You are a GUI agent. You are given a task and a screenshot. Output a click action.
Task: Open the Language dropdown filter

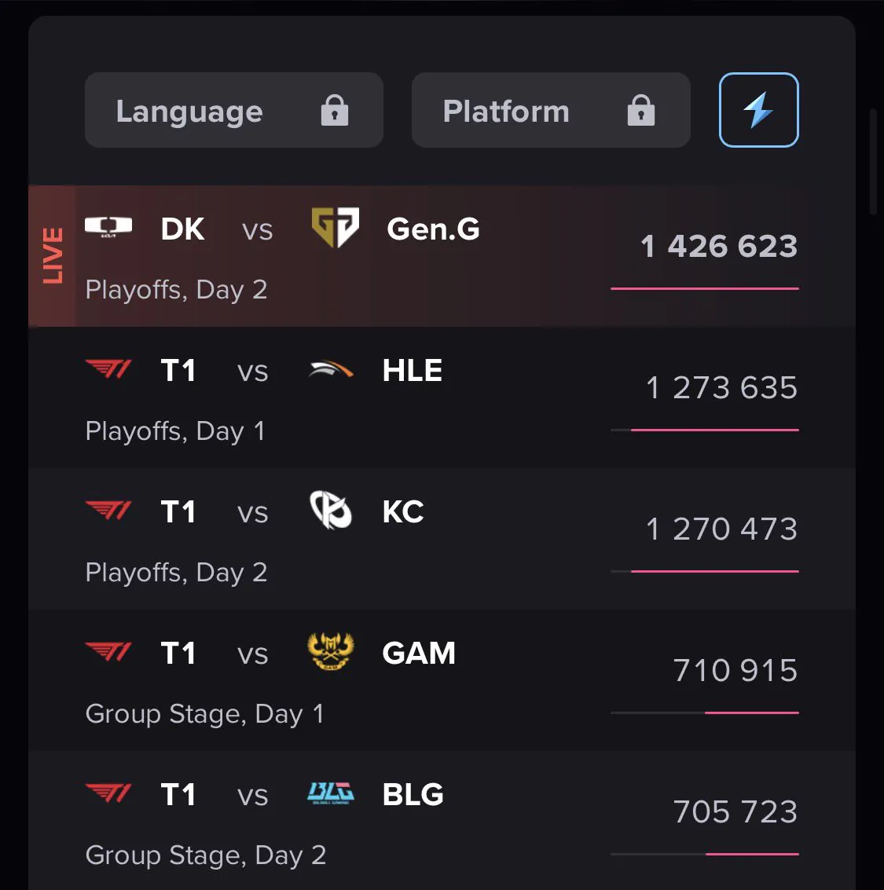pos(234,110)
